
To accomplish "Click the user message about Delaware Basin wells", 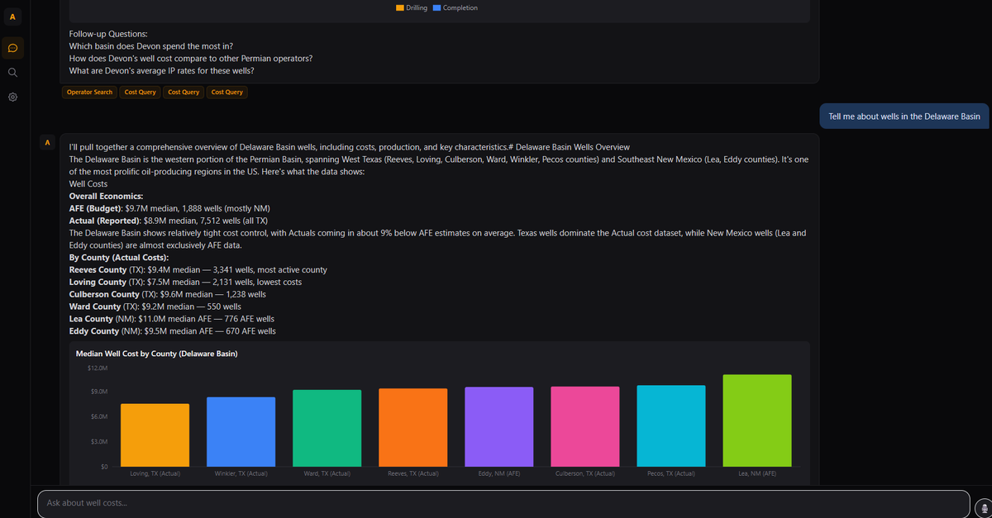I will [904, 116].
